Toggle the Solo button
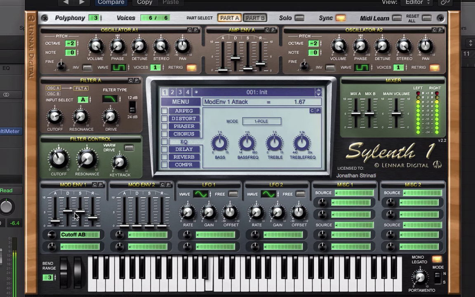The image size is (475, 297). (x=299, y=18)
